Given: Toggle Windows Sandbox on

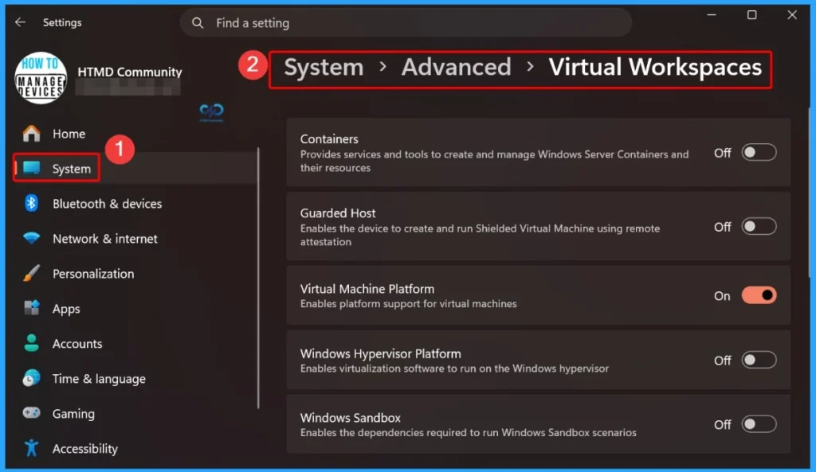Looking at the screenshot, I should tap(757, 424).
